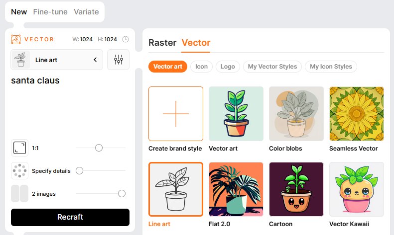394x235 pixels.
Task: Switch to the Variate tab
Action: [x=86, y=12]
